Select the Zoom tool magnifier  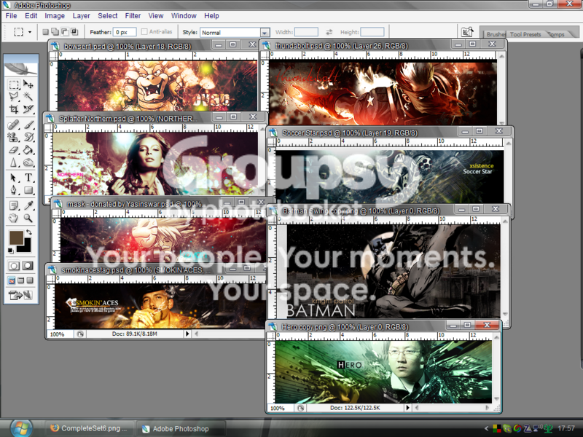point(28,218)
